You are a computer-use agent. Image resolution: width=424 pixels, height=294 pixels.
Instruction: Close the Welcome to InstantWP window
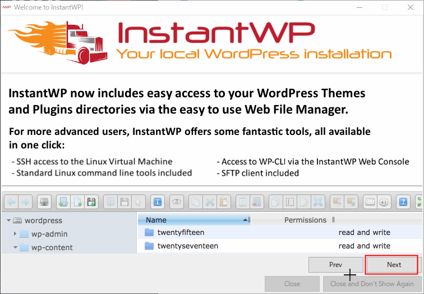411,7
